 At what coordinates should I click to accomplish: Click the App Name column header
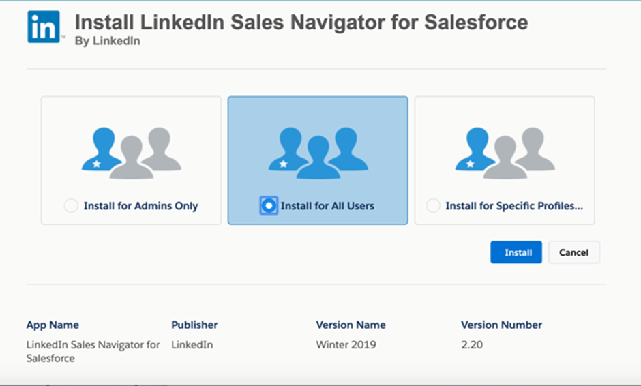coord(53,325)
